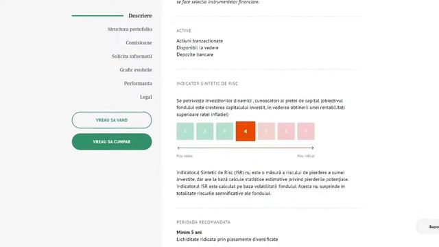Click the 'Risc redus' label

(185, 156)
